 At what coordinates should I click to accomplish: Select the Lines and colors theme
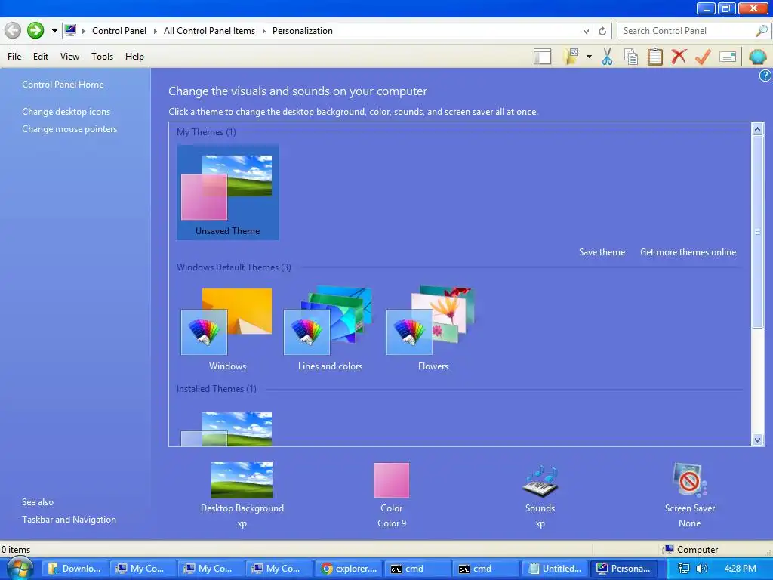coord(330,329)
